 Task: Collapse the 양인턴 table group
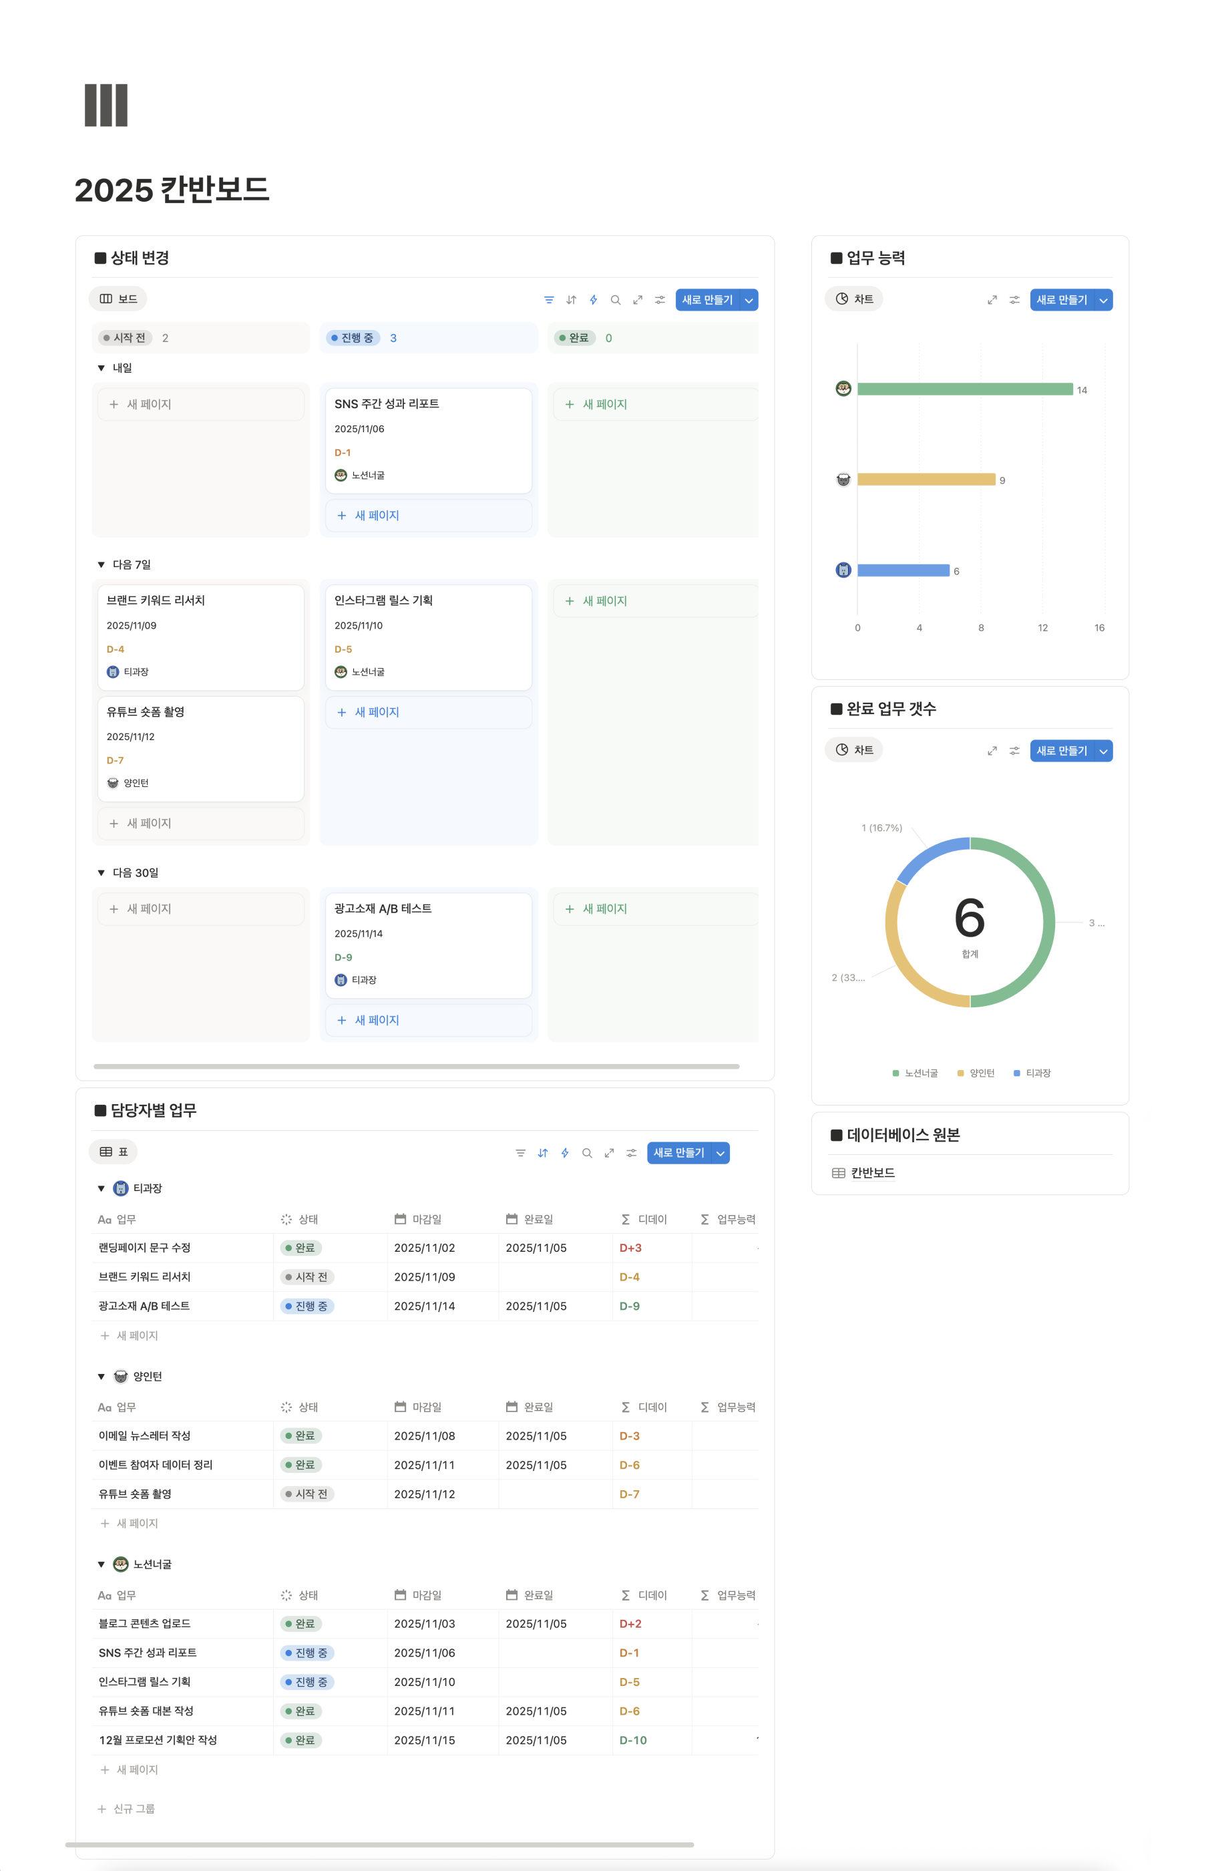coord(101,1376)
